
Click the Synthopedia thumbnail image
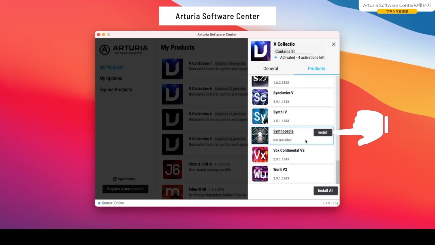click(x=260, y=135)
